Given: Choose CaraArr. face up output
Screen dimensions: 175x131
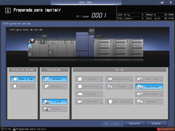Looking at the screenshot, I should [x=55, y=79].
